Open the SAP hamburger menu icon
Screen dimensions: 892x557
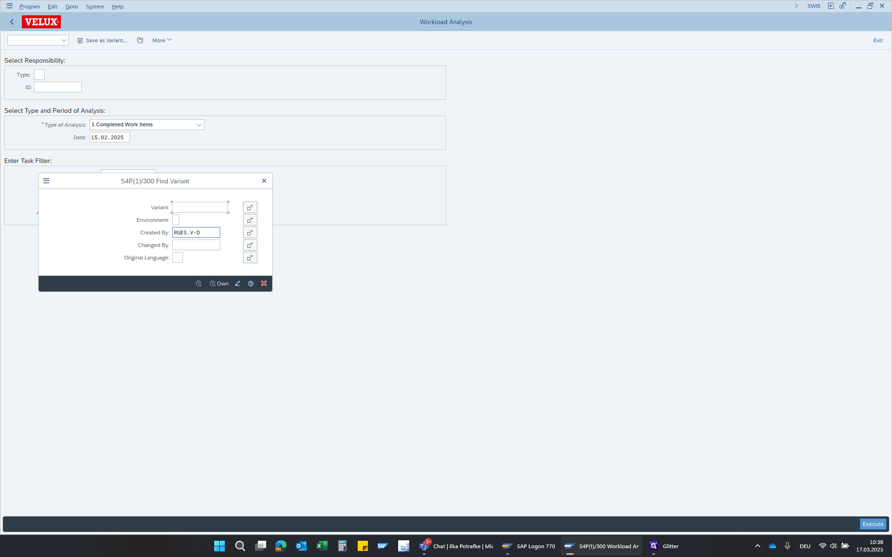coord(9,6)
